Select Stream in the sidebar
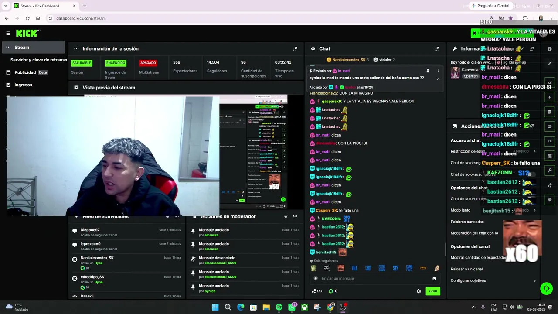This screenshot has height=314, width=558. (x=33, y=48)
